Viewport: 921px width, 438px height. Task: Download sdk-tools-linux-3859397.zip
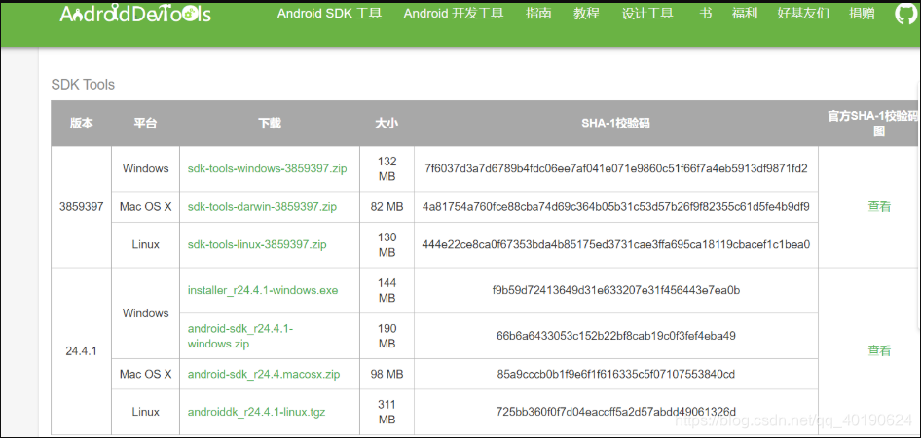coord(257,245)
